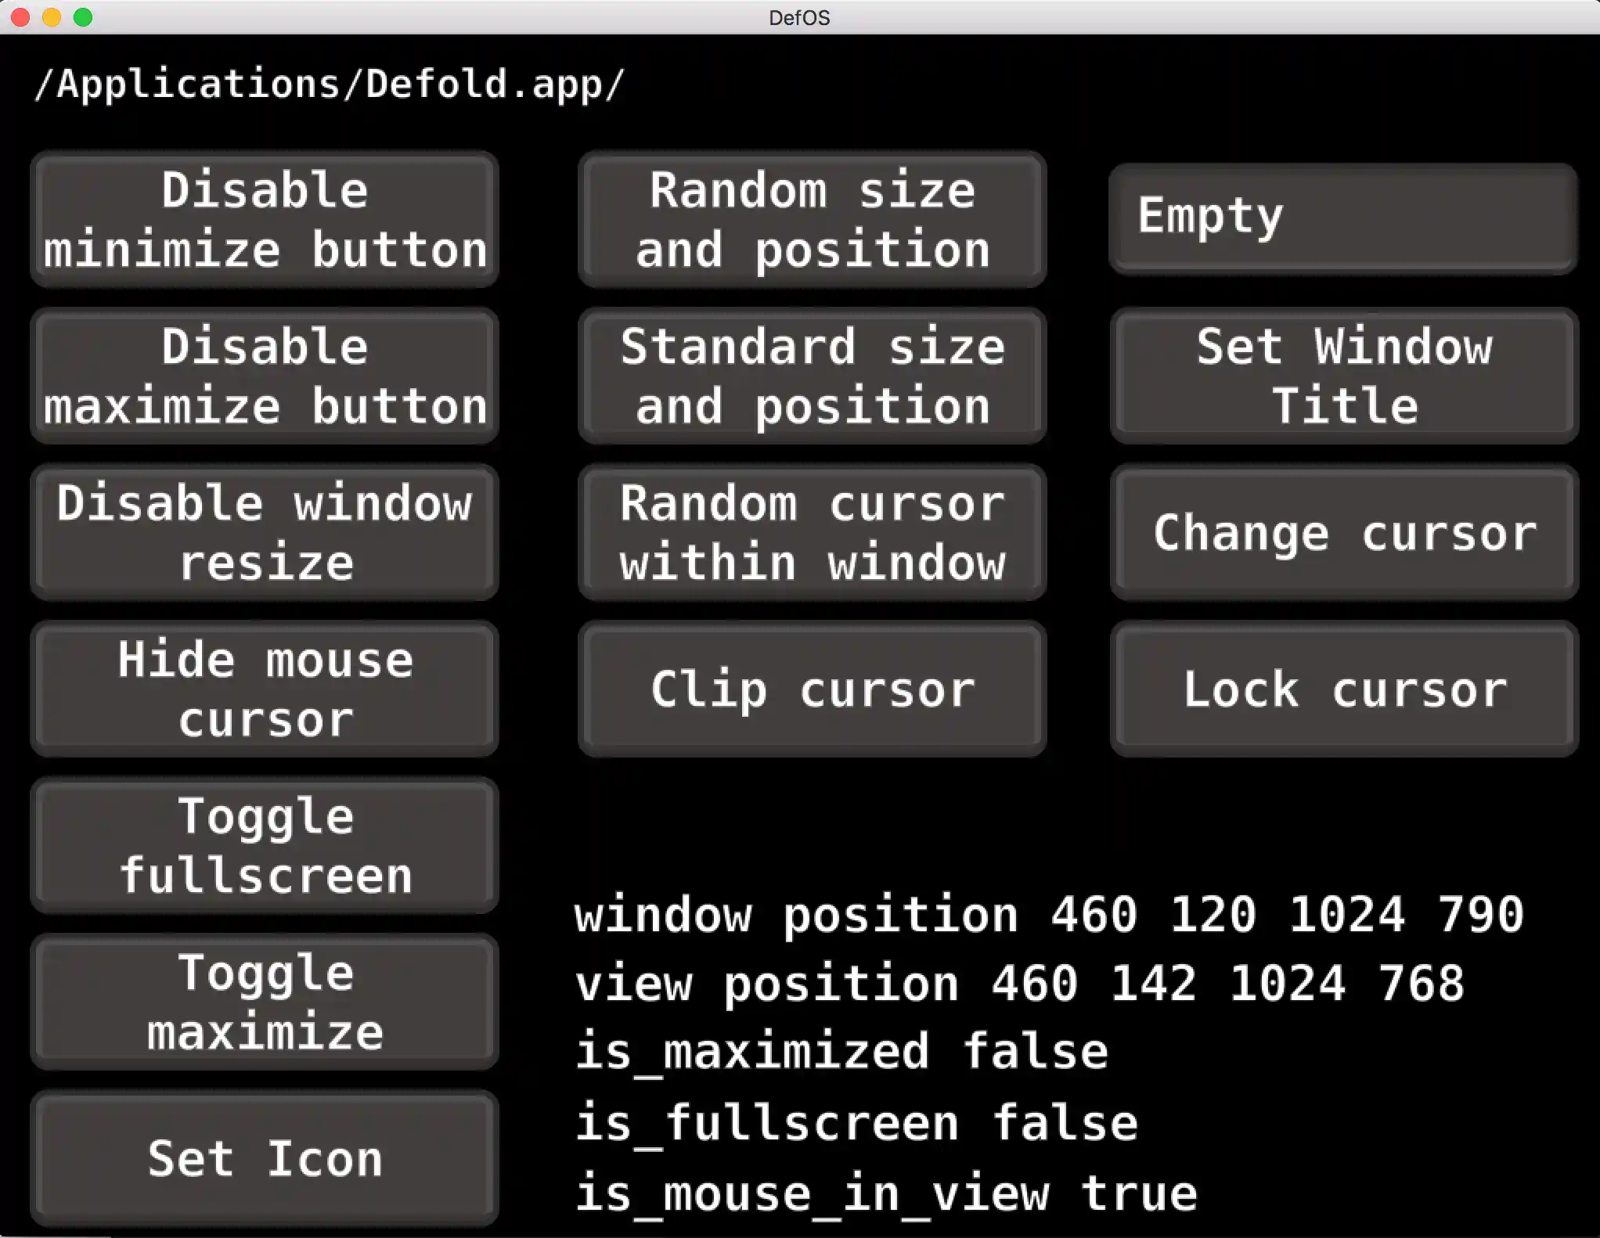Clip the cursor to the window
The image size is (1600, 1238).
click(812, 689)
